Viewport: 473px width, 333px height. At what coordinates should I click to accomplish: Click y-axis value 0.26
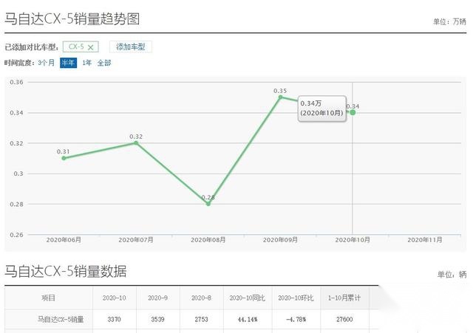coord(16,235)
